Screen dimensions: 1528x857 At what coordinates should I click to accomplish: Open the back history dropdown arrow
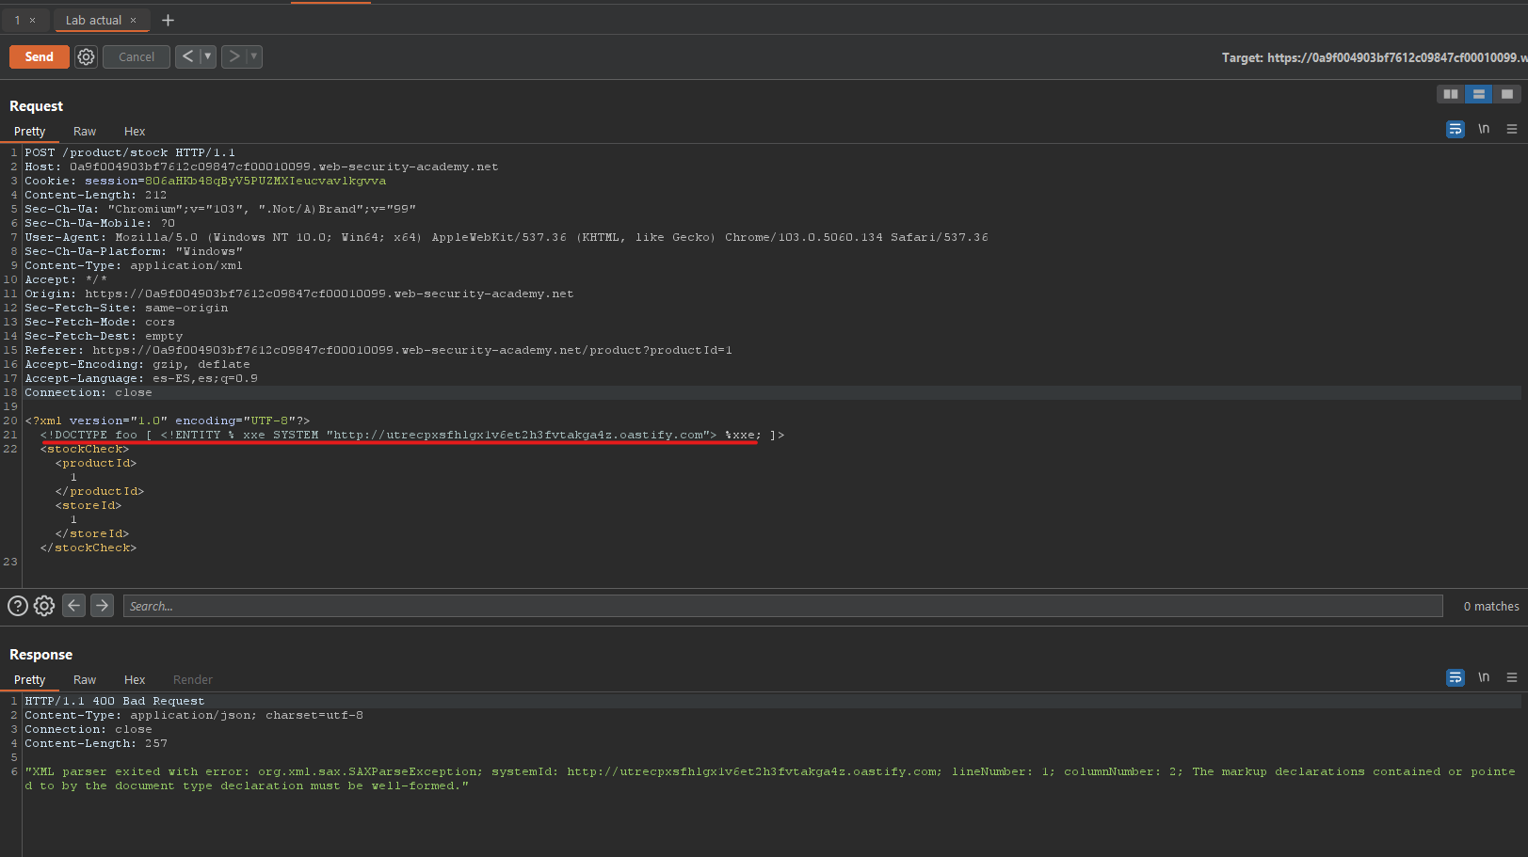(208, 56)
